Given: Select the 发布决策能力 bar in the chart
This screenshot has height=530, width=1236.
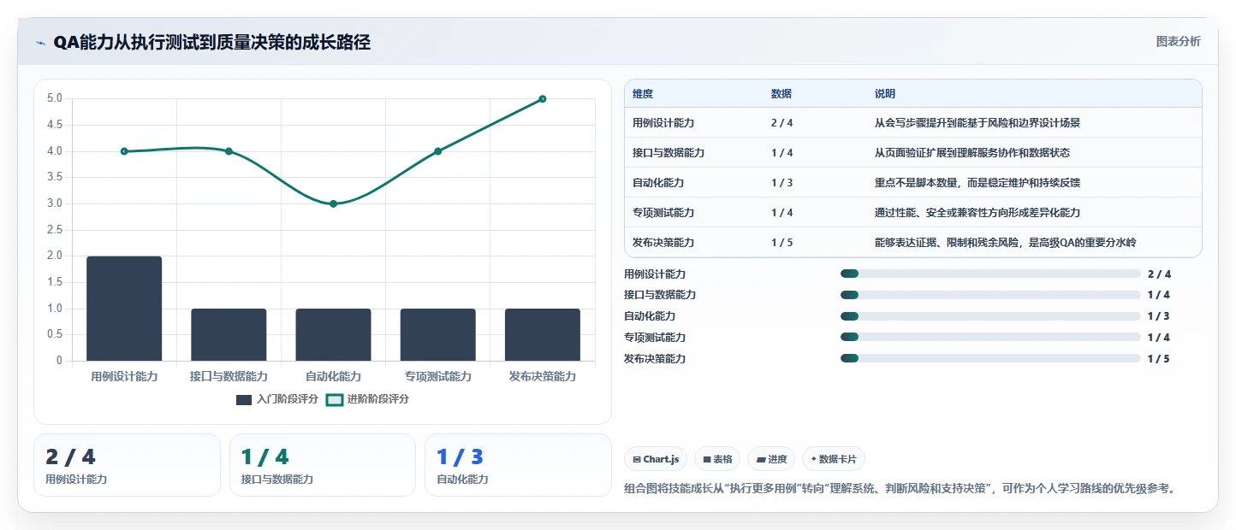Looking at the screenshot, I should point(543,334).
